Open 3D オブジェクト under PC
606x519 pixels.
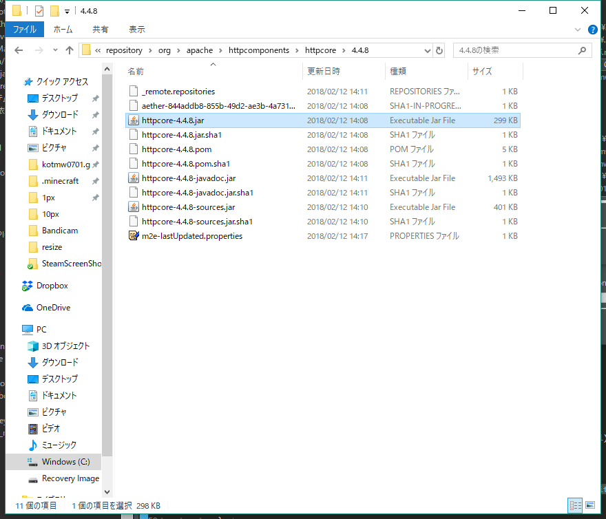pyautogui.click(x=65, y=346)
